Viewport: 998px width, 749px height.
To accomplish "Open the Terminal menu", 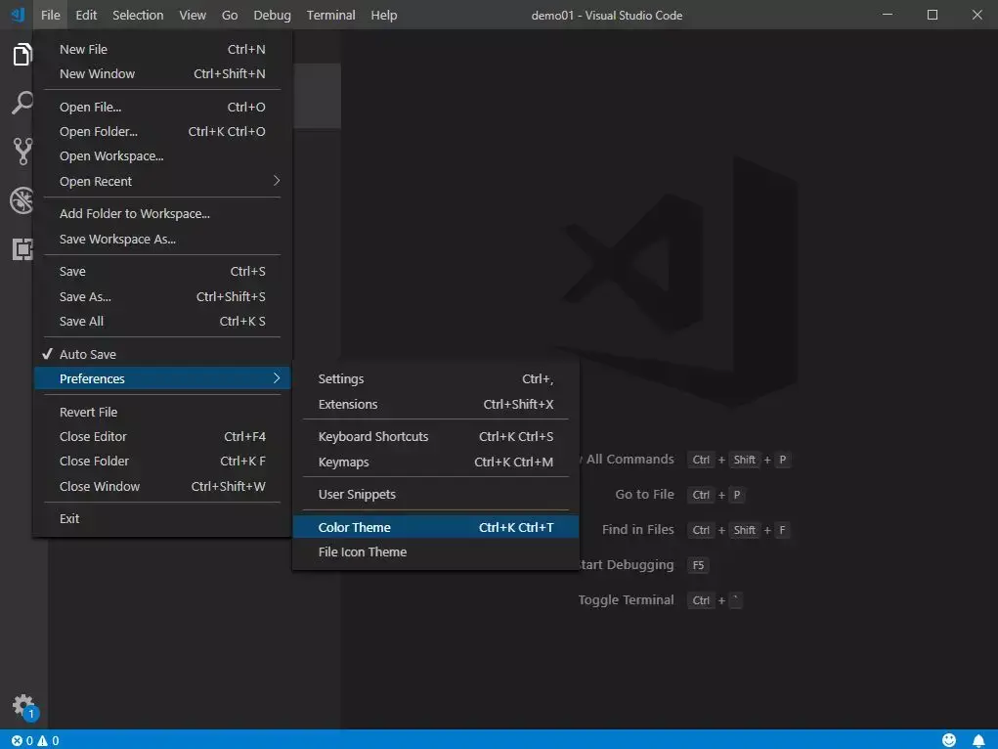I will tap(330, 15).
